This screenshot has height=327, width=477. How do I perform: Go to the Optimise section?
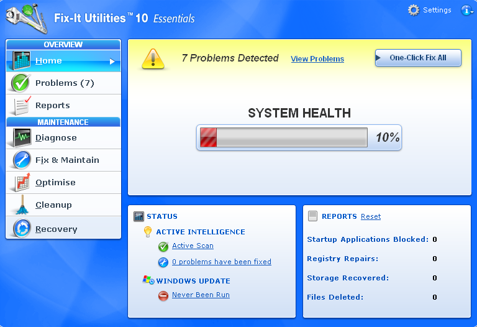63,182
